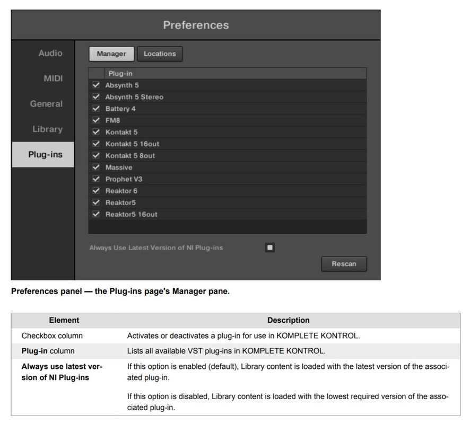Click the Kontakt 5 8out entry
This screenshot has width=470, height=424.
[x=130, y=156]
